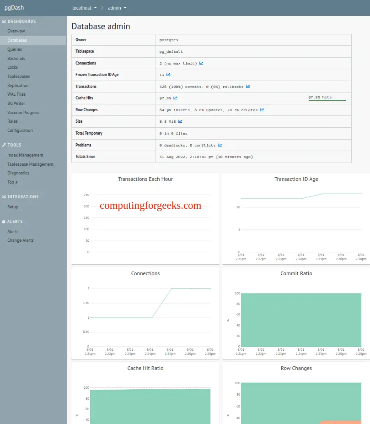
Task: Open BG Writer page
Action: 16,103
